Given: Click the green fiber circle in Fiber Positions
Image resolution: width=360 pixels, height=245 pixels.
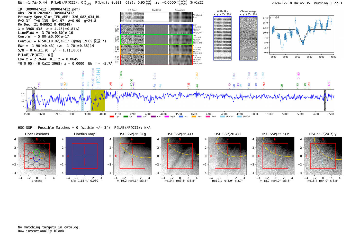Looking at the screenshot, I should tap(37, 152).
